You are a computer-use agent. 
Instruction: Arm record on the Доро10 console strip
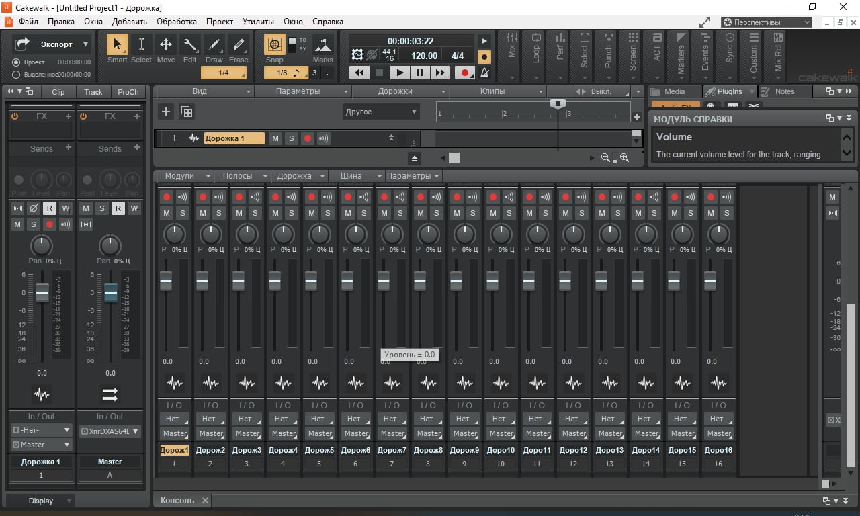coord(493,197)
